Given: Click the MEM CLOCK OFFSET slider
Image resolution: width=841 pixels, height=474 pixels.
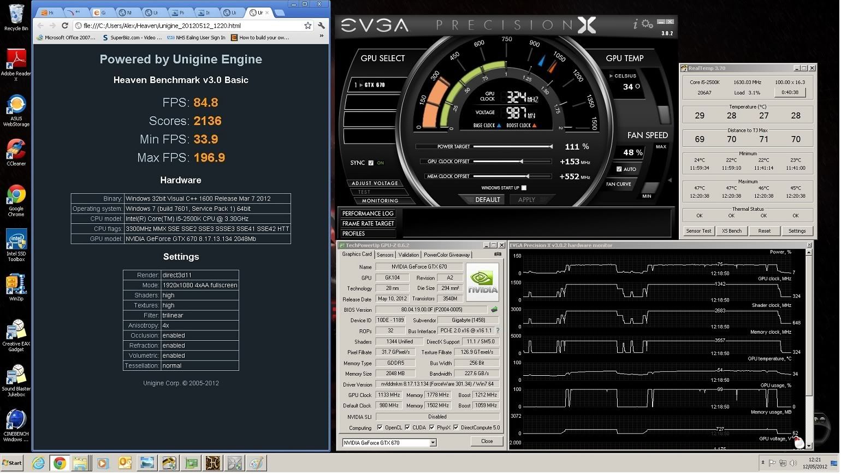Looking at the screenshot, I should (x=512, y=176).
